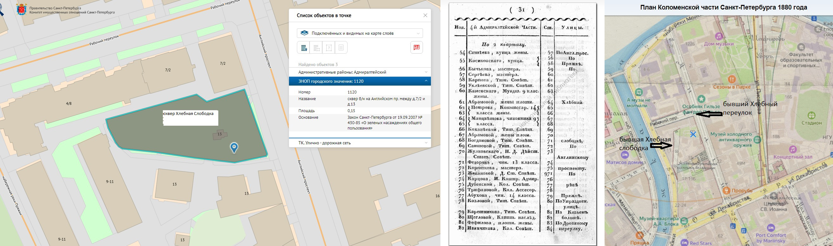
Task: Click the Музей-квартира А.А. Блока museum icon
Action: click(x=683, y=221)
